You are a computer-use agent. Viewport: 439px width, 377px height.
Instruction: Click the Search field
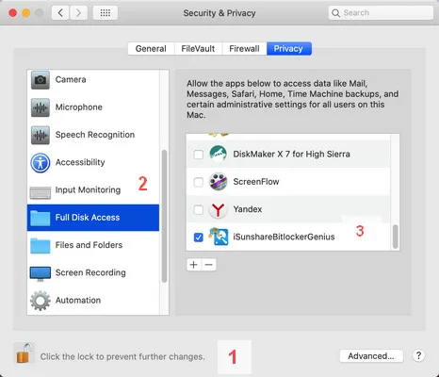point(381,13)
